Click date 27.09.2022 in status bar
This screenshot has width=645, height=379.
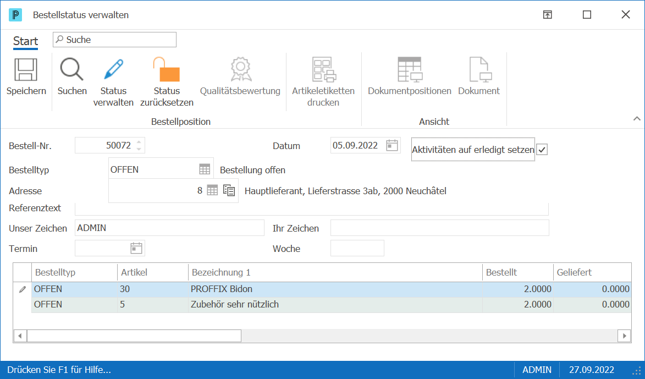coord(592,370)
